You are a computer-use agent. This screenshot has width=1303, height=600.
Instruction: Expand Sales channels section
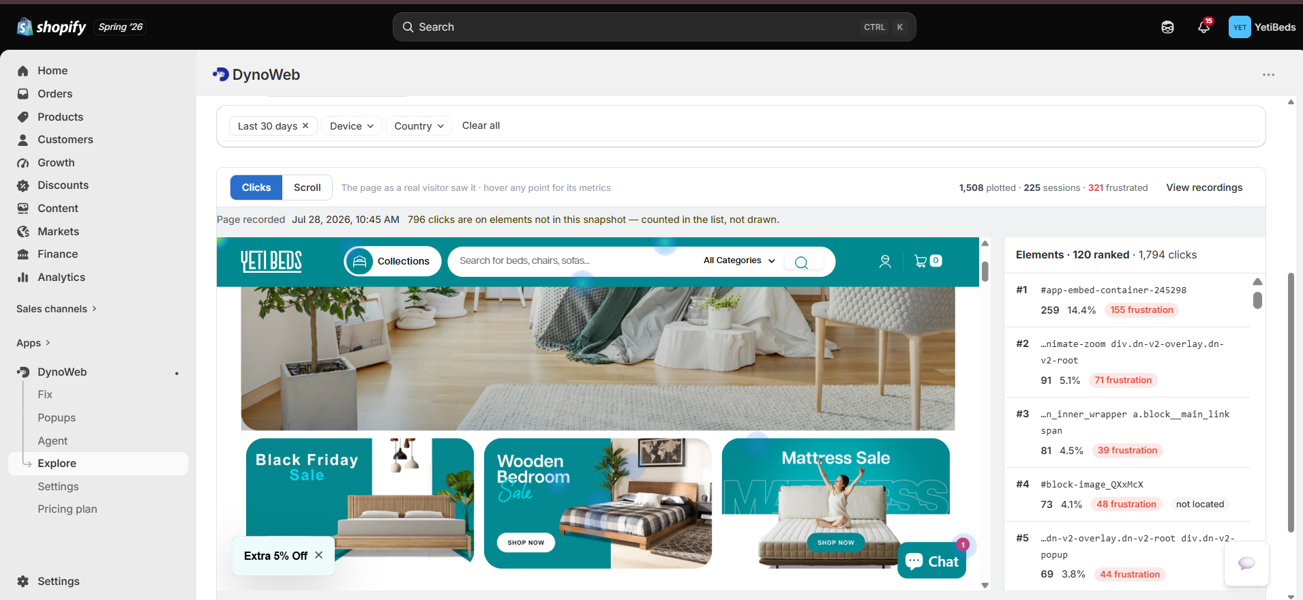tap(57, 309)
